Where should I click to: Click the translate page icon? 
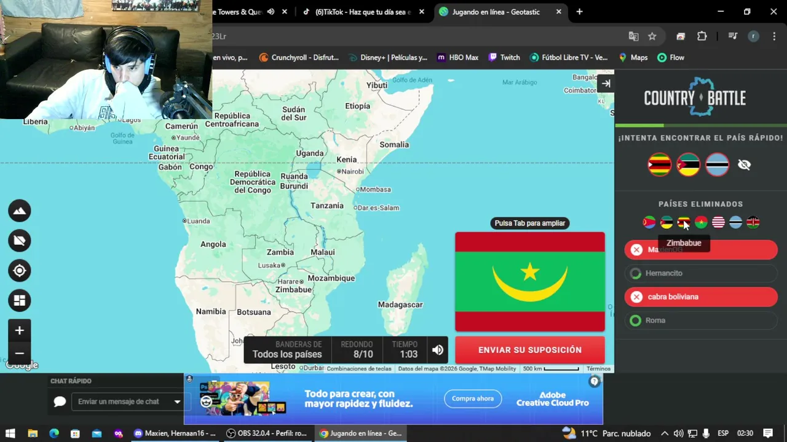tap(633, 36)
